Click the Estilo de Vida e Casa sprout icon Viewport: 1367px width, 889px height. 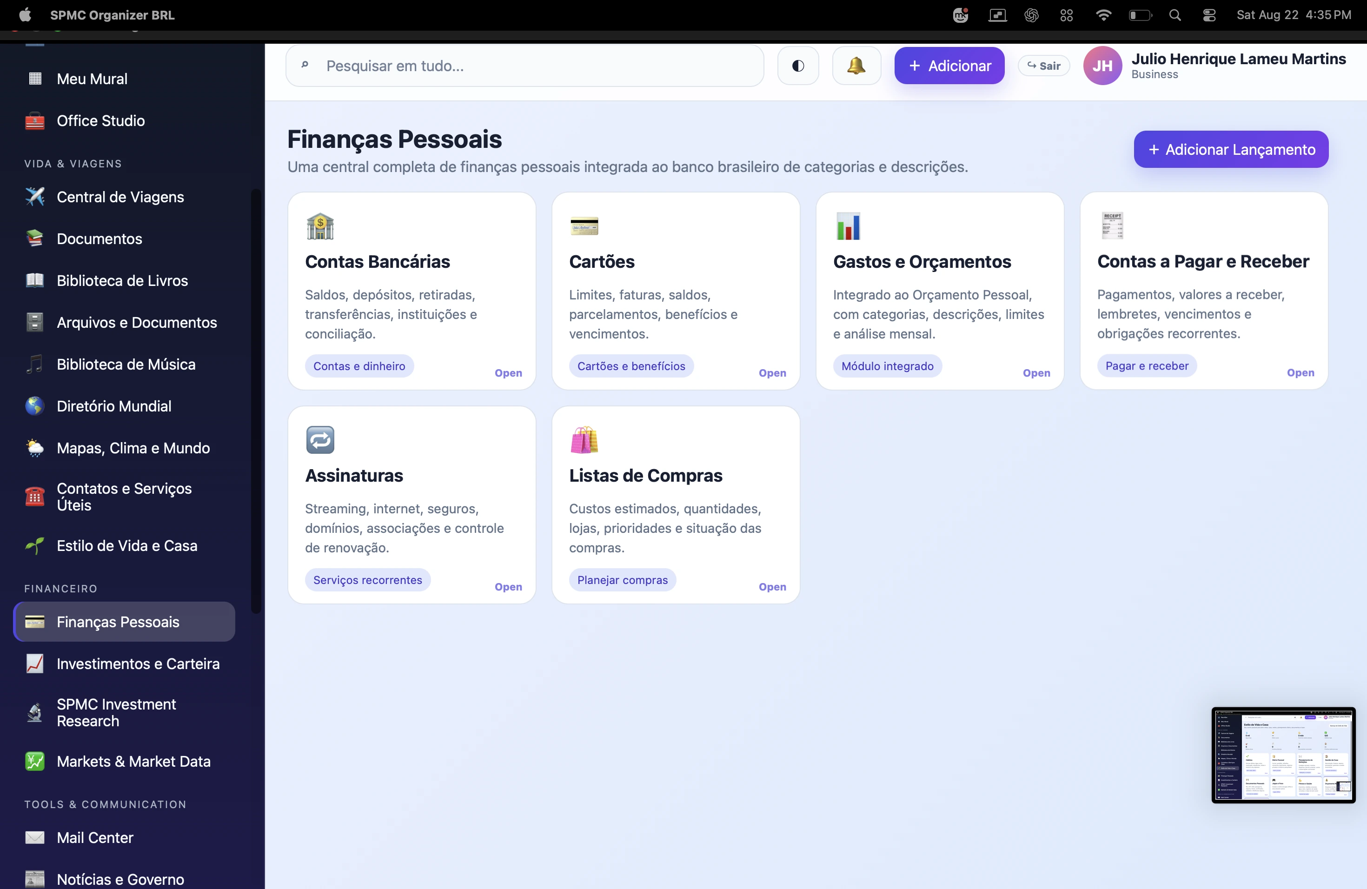point(35,545)
